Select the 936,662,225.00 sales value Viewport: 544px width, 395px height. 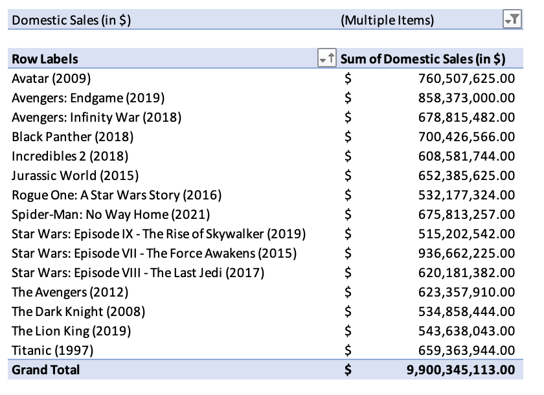[x=467, y=253]
